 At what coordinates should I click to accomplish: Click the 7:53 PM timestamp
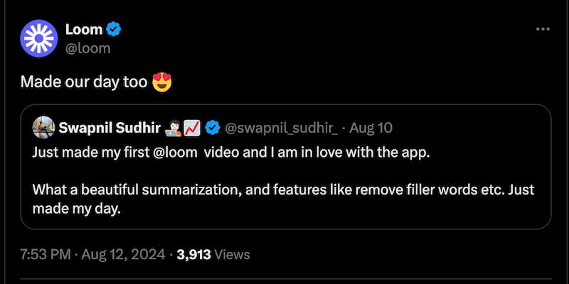[x=45, y=253]
